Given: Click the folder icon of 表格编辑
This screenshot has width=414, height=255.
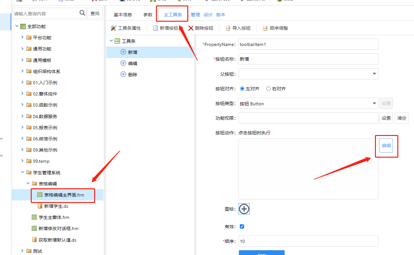Looking at the screenshot, I should [x=35, y=184].
